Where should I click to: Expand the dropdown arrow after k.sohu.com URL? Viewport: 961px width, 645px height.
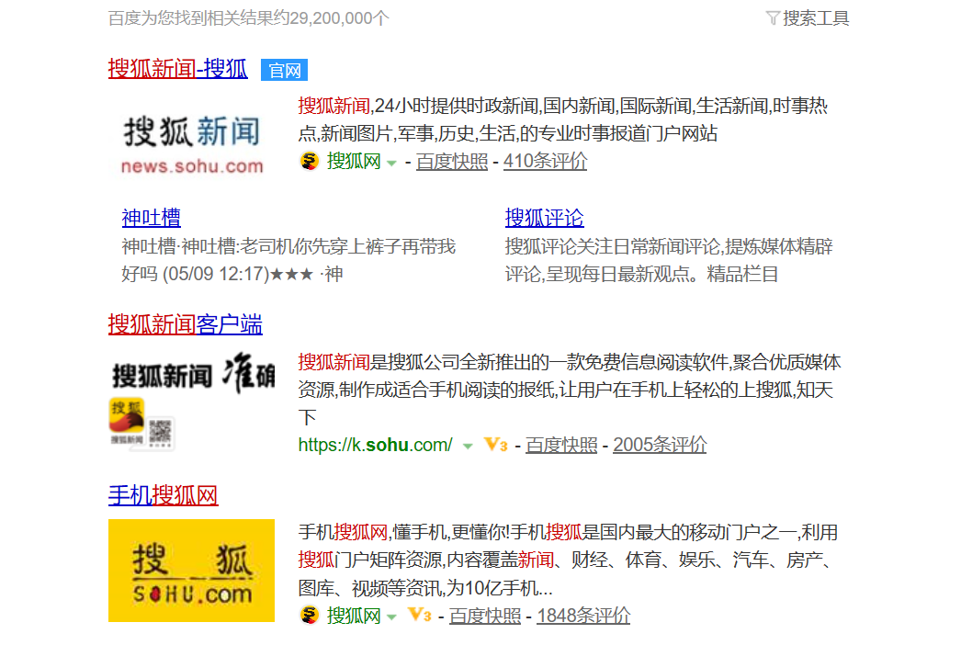[x=468, y=447]
